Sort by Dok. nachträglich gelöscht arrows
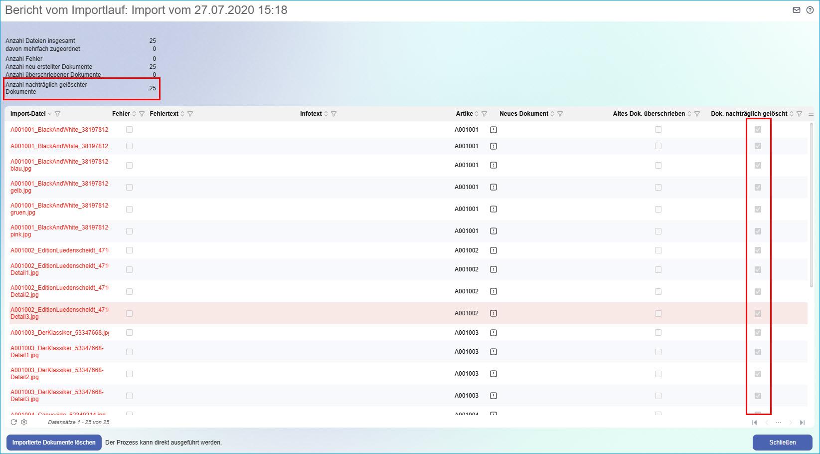 (792, 114)
